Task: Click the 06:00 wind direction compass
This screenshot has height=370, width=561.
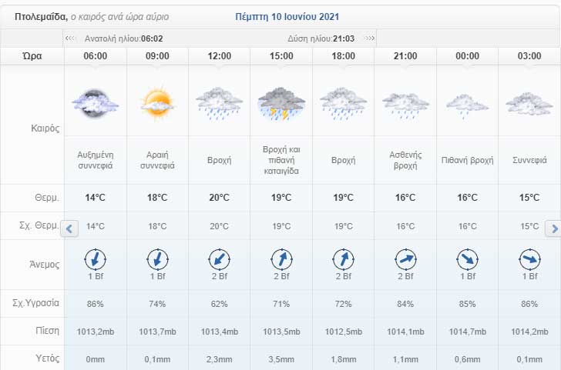Action: click(x=95, y=258)
